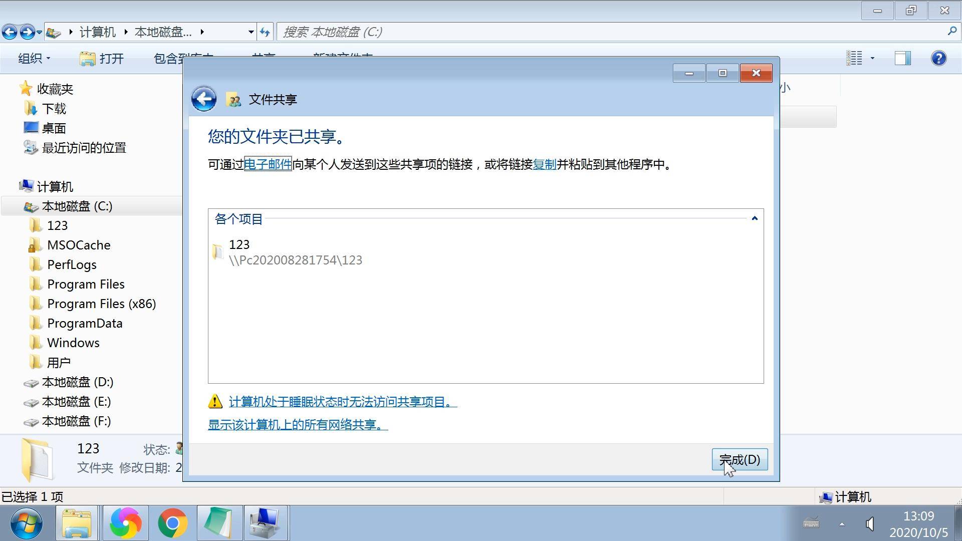This screenshot has height=541, width=962.
Task: Open 计算机处于睡眠状态时无法访问共享项目 warning link
Action: click(342, 402)
